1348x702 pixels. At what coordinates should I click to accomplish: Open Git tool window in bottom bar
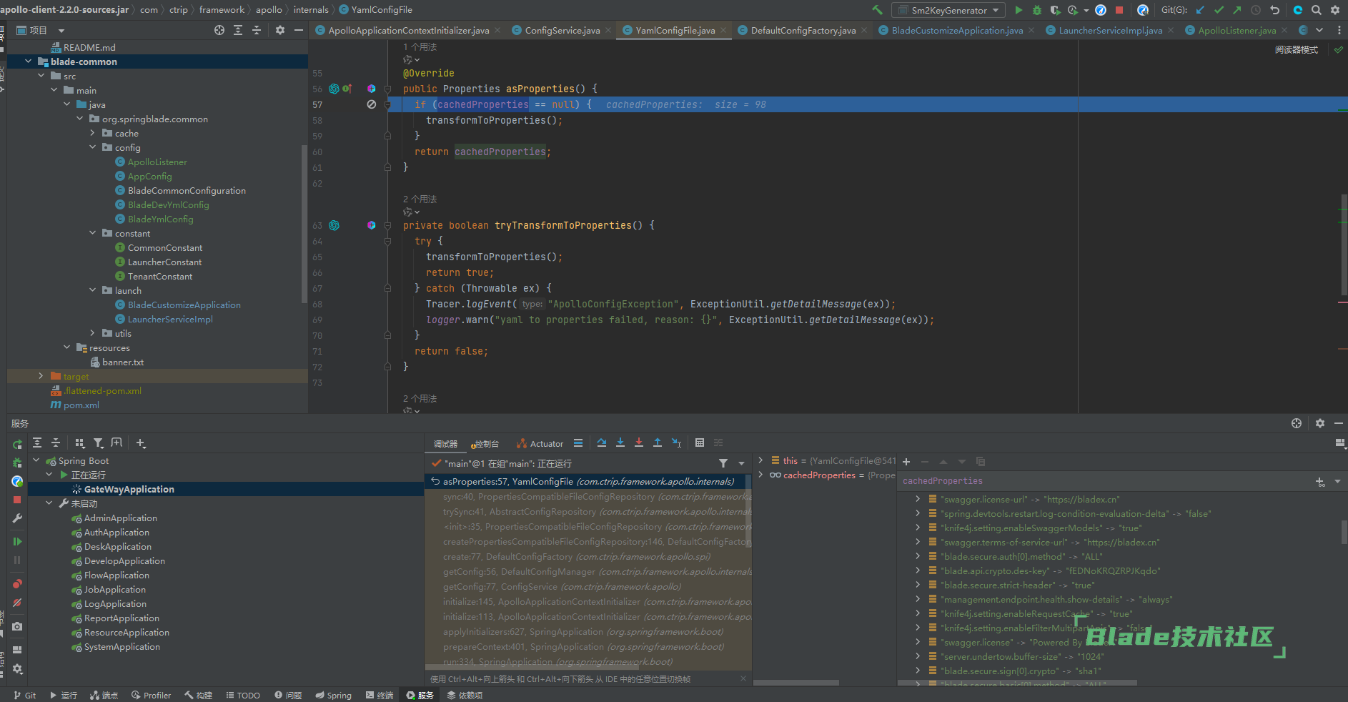click(25, 695)
